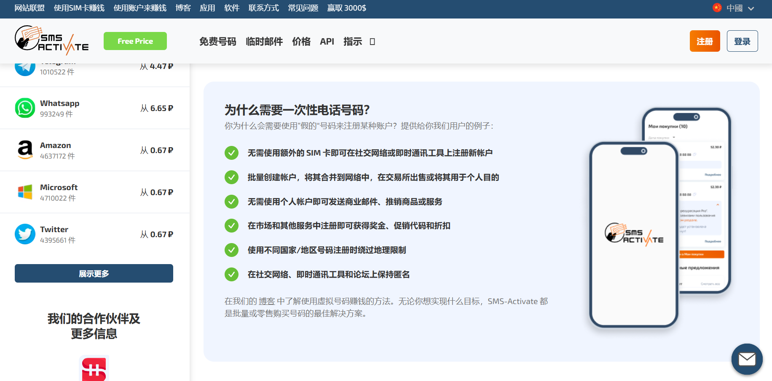772x381 pixels.
Task: Select the Microsoft service name
Action: [x=59, y=188]
